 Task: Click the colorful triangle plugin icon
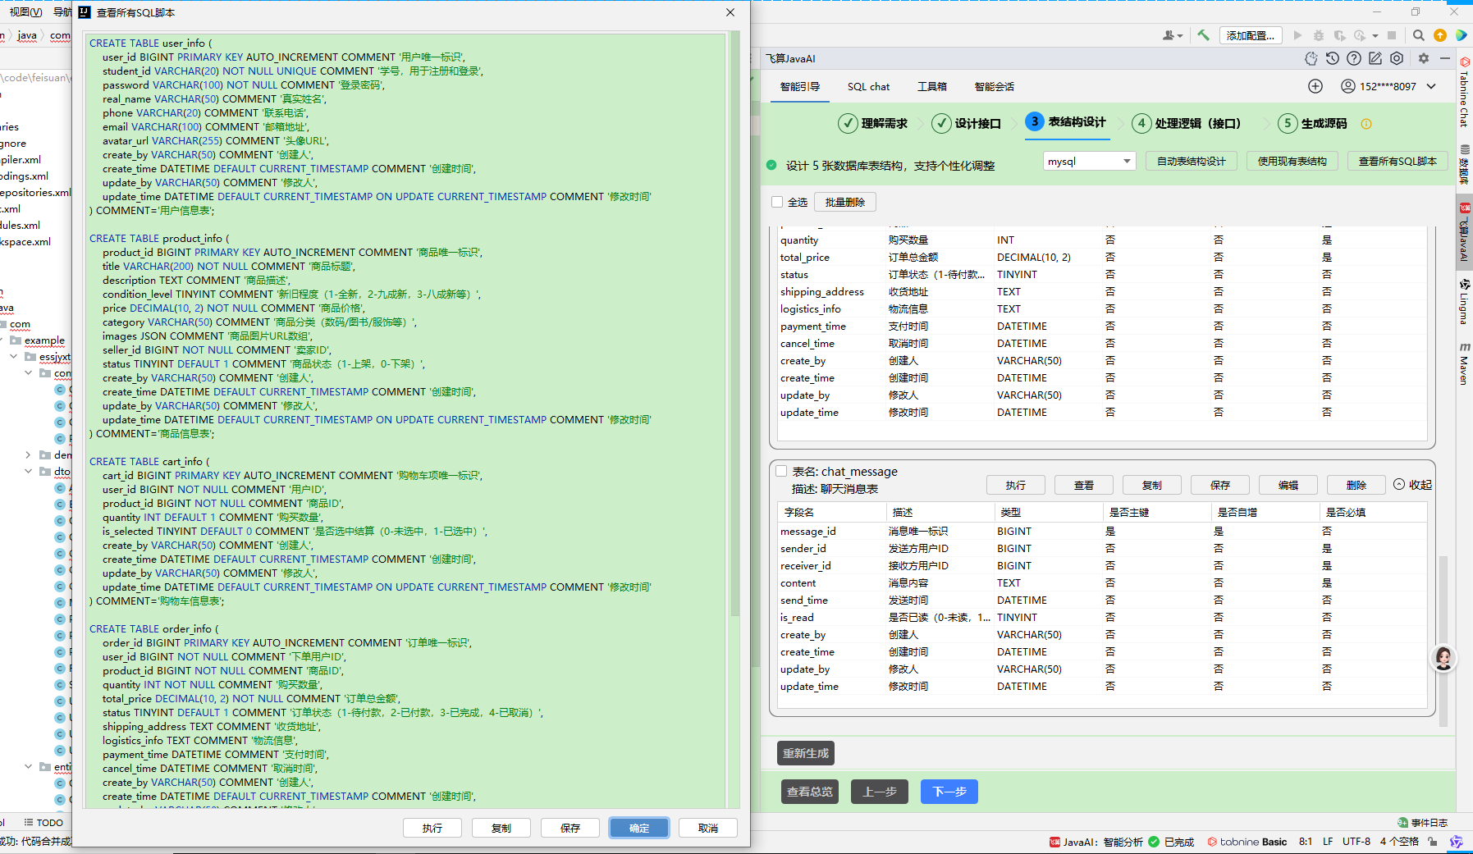point(1462,35)
